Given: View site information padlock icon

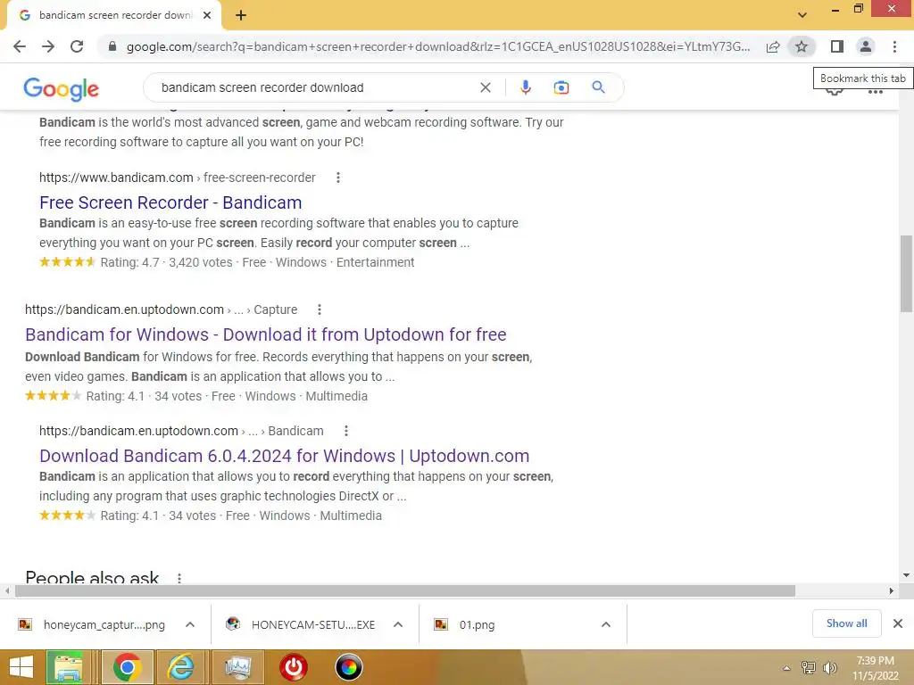Looking at the screenshot, I should [x=112, y=46].
